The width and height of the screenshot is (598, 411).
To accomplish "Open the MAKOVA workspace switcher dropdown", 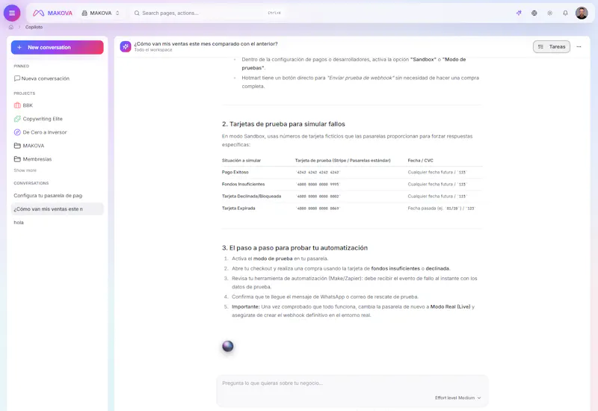I will pos(101,13).
